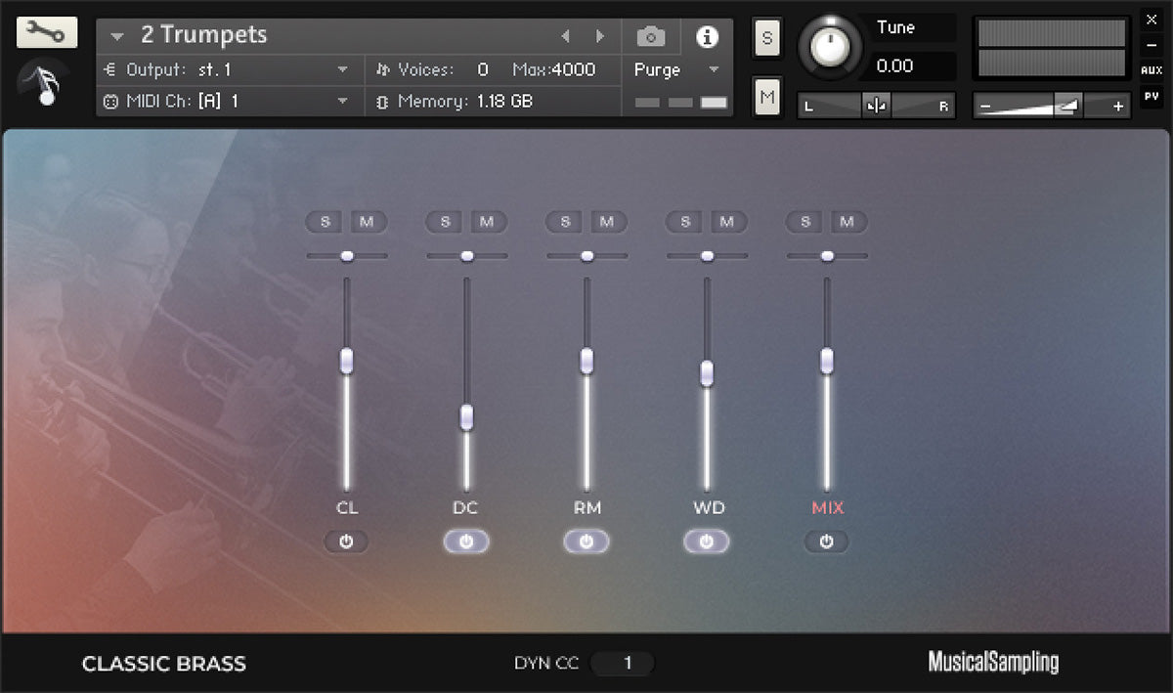Click the Memory 1.18 GB readout
1173x693 pixels.
[464, 101]
